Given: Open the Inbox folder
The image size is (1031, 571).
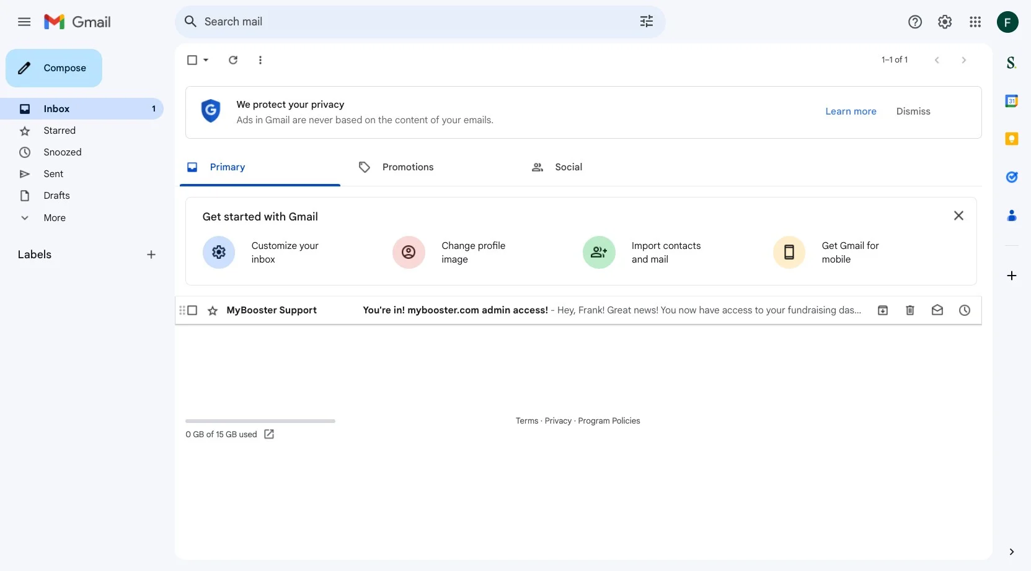Looking at the screenshot, I should click(82, 109).
